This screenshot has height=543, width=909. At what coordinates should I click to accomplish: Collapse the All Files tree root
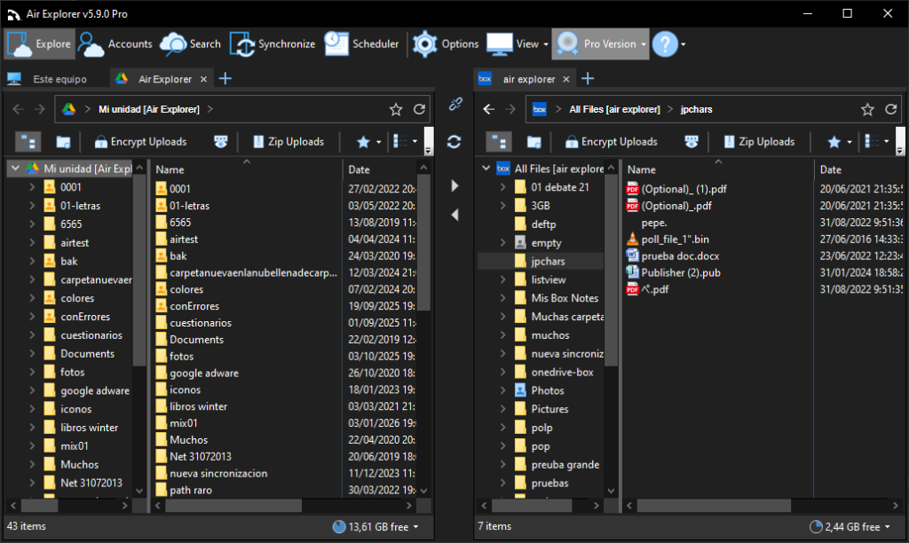(x=486, y=168)
